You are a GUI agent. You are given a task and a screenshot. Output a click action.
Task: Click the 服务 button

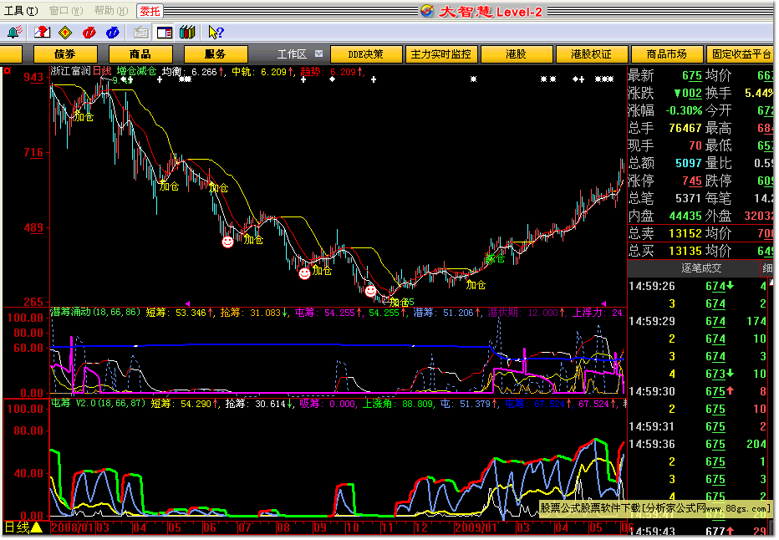coord(215,54)
